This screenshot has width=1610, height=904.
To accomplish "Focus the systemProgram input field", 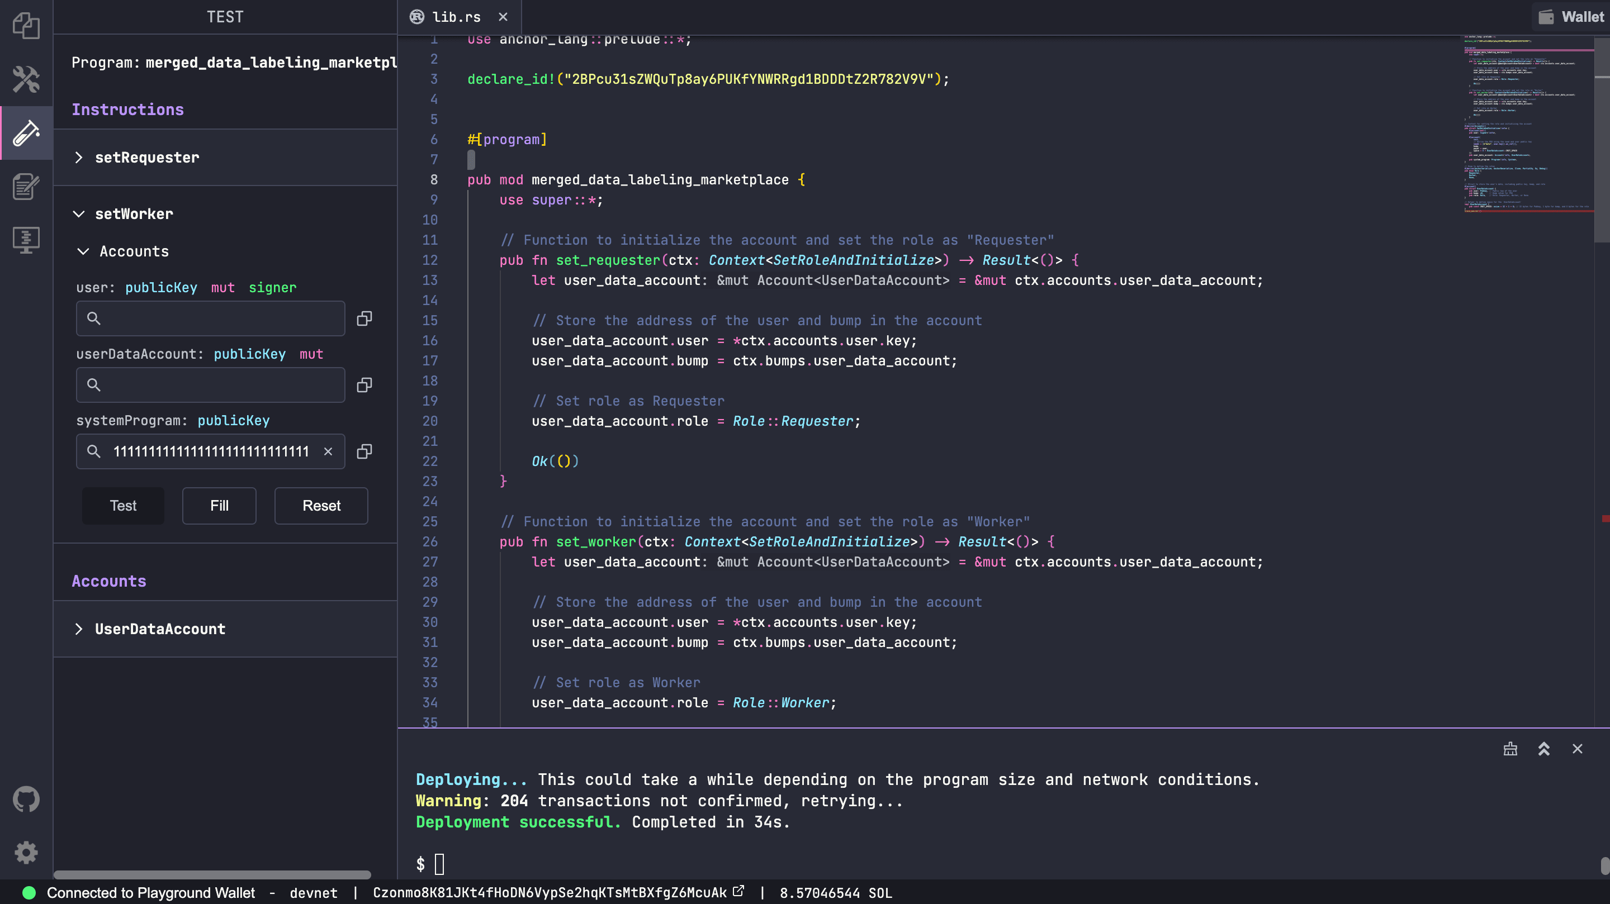I will 211,451.
